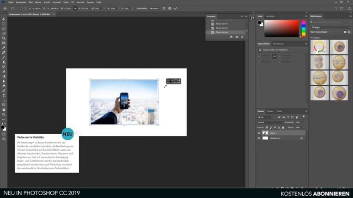Select the Pen tool
The width and height of the screenshot is (353, 198).
4,91
